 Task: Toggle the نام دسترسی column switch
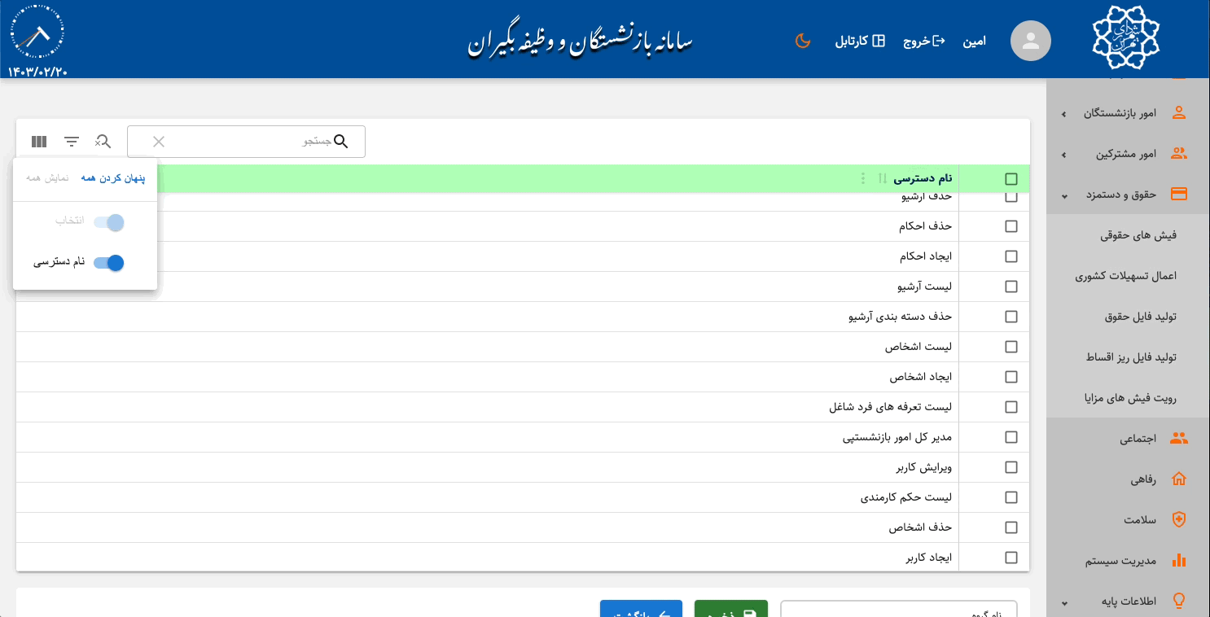click(108, 263)
